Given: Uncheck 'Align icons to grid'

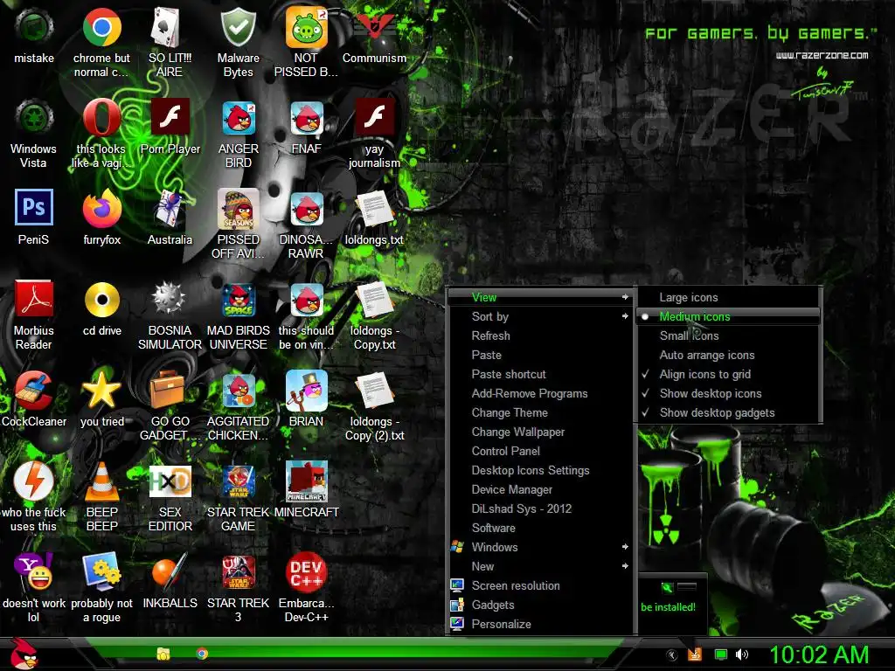Looking at the screenshot, I should (x=728, y=374).
